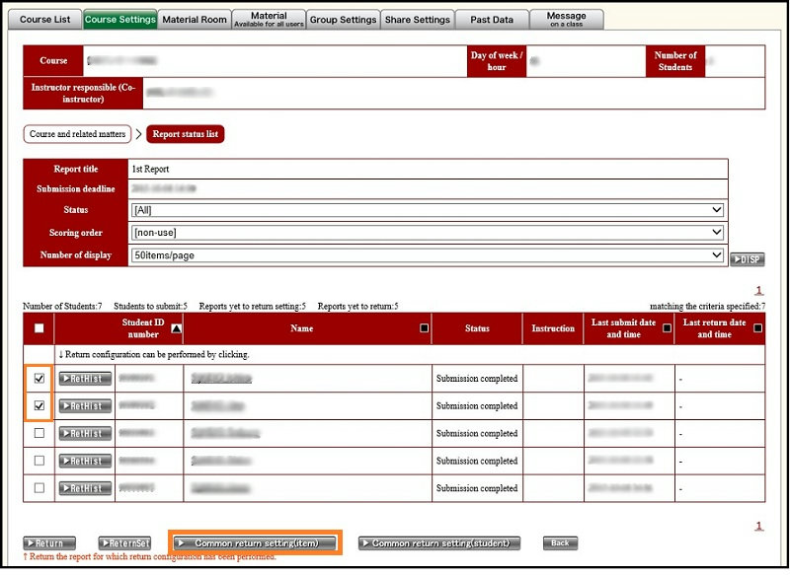Click the Last submit date sort icon
790x575 pixels.
click(x=667, y=328)
